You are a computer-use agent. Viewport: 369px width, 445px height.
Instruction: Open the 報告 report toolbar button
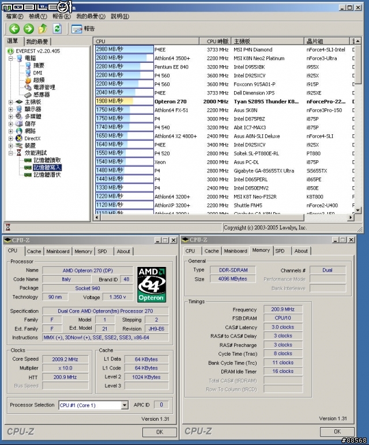click(x=83, y=29)
